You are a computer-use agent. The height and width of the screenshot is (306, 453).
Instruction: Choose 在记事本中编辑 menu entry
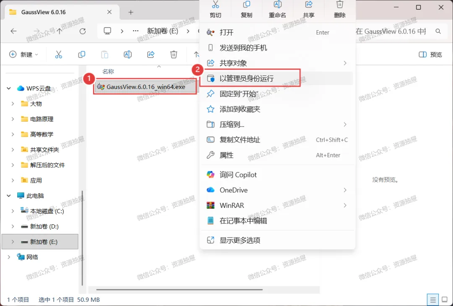pyautogui.click(x=277, y=221)
